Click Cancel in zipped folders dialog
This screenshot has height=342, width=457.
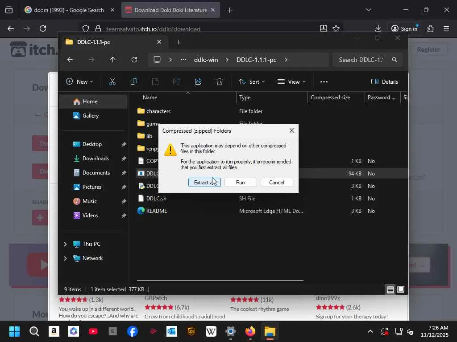pyautogui.click(x=277, y=182)
